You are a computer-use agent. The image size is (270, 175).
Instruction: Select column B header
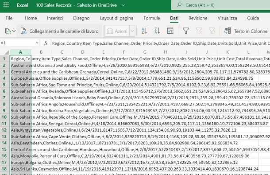(41, 52)
